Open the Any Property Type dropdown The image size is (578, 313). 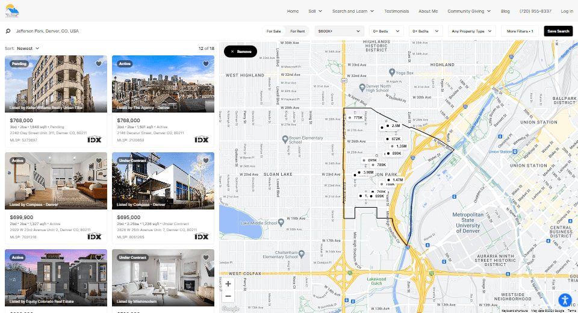(x=472, y=31)
